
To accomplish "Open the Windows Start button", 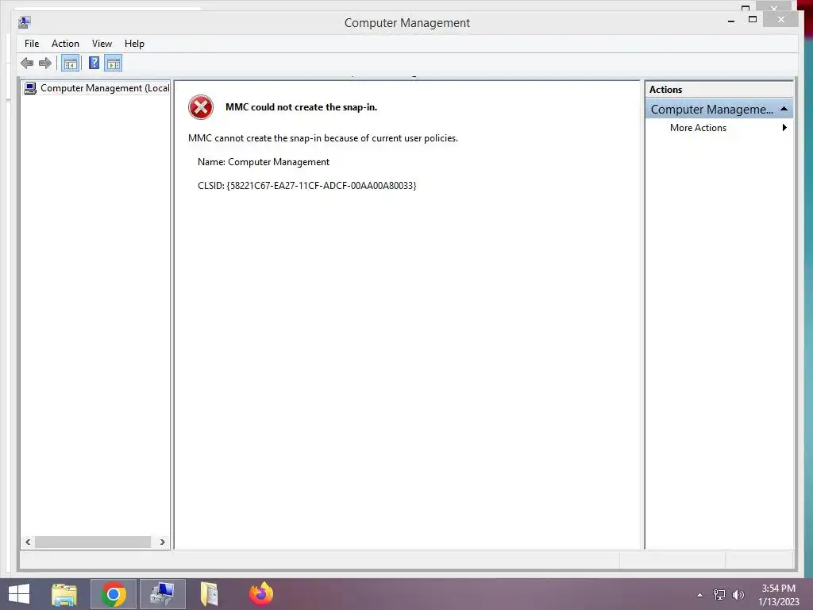I will (x=19, y=594).
